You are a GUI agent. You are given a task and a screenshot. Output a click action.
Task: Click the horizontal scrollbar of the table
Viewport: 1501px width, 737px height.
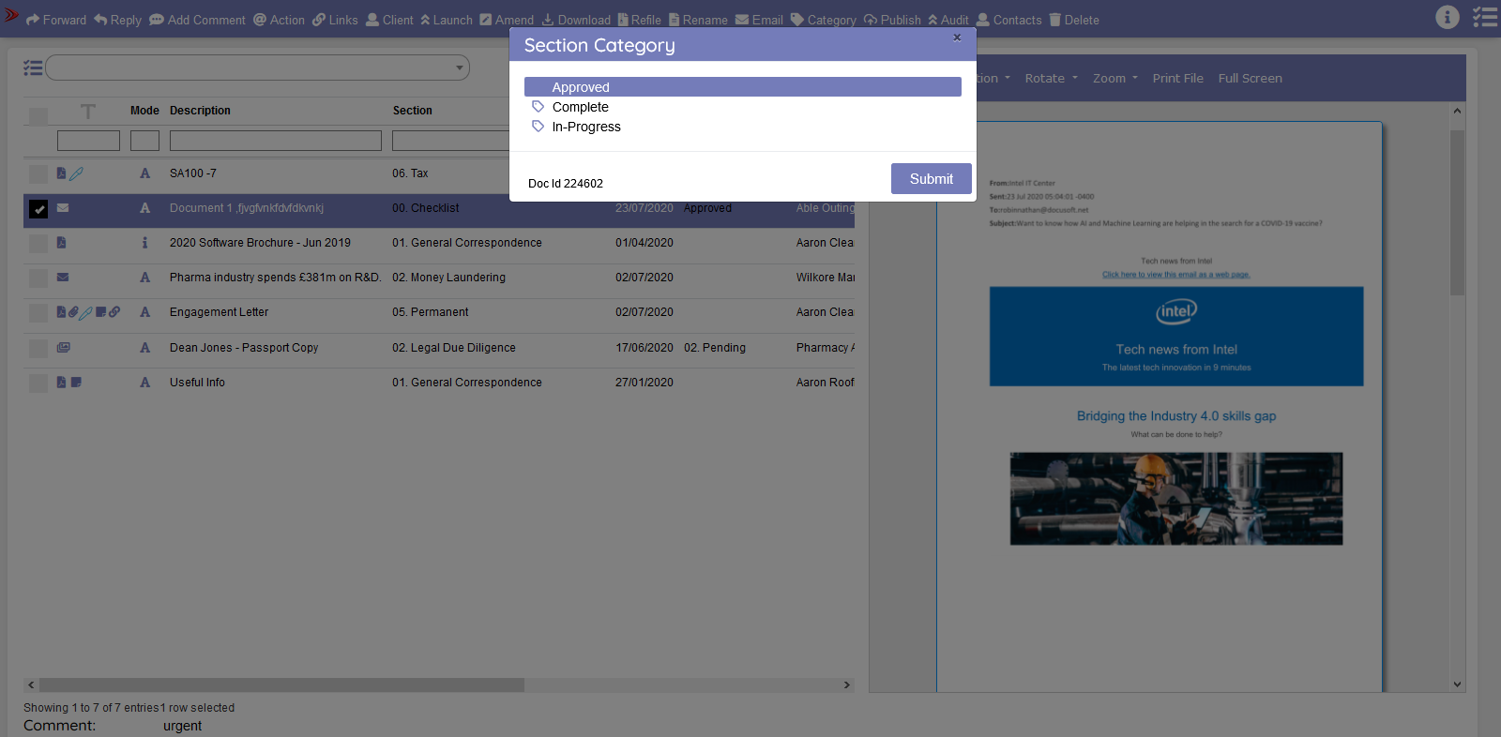click(x=281, y=685)
